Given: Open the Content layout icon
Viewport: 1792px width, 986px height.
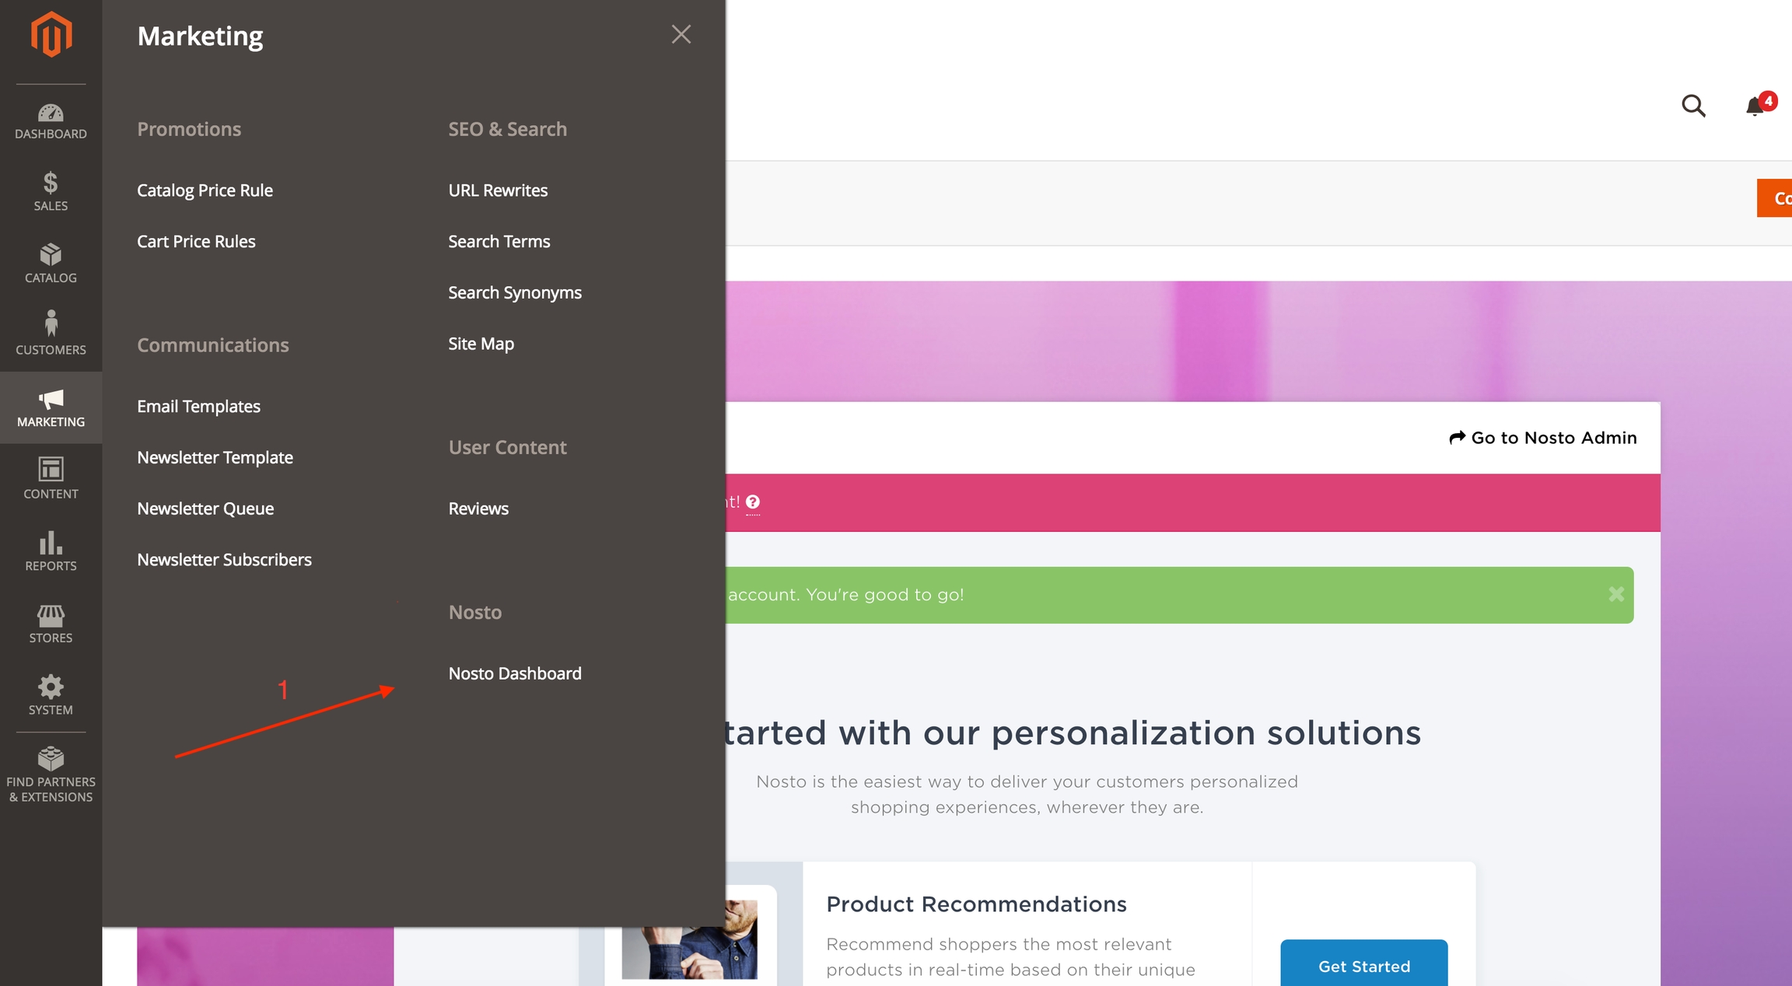Looking at the screenshot, I should tap(51, 470).
